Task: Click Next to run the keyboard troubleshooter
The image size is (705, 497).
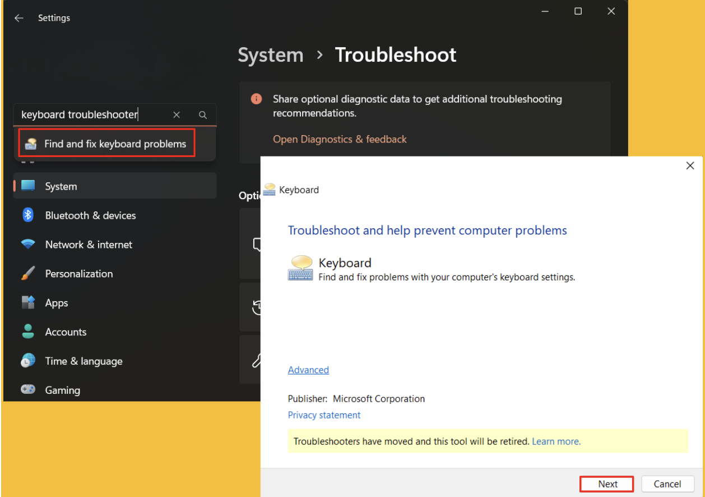Action: [x=606, y=484]
